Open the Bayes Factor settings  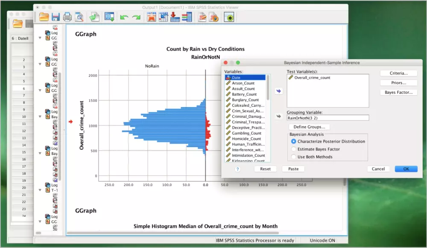coord(398,92)
